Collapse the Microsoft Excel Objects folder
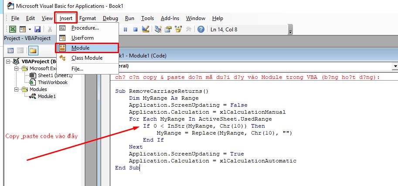 (x=17, y=68)
